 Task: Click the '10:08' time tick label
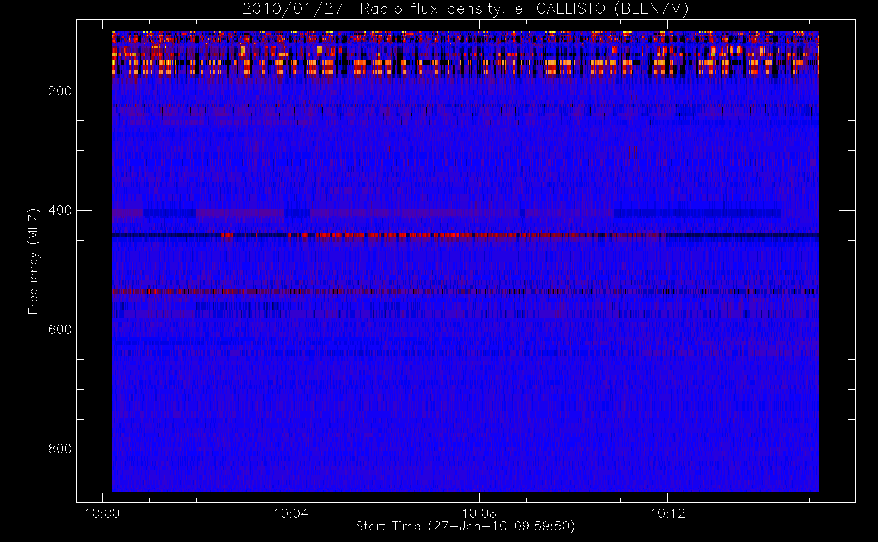pos(479,513)
